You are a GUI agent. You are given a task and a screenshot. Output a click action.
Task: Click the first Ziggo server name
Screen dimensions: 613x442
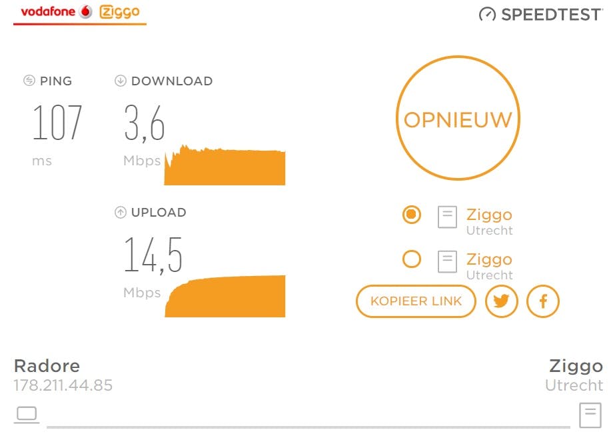tap(489, 215)
